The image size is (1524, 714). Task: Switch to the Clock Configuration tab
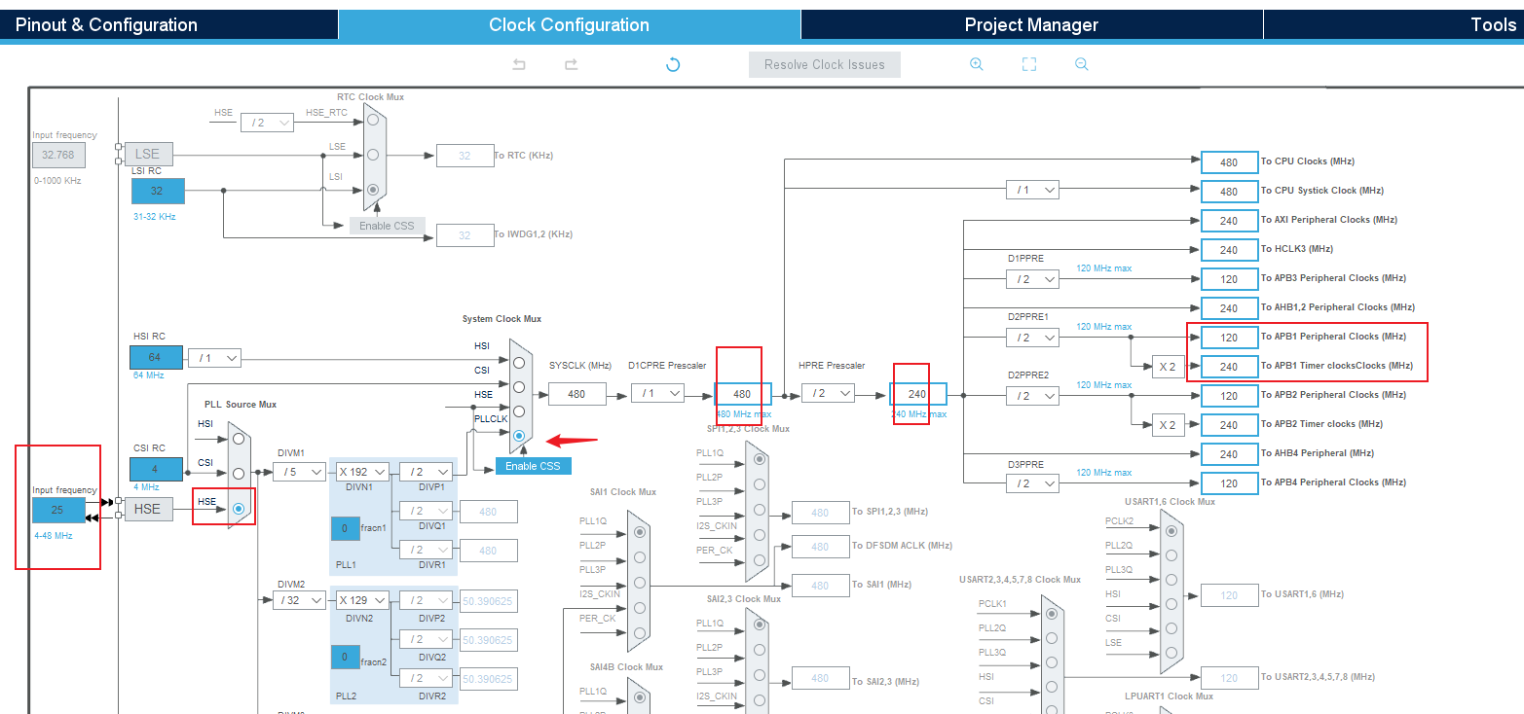[570, 24]
